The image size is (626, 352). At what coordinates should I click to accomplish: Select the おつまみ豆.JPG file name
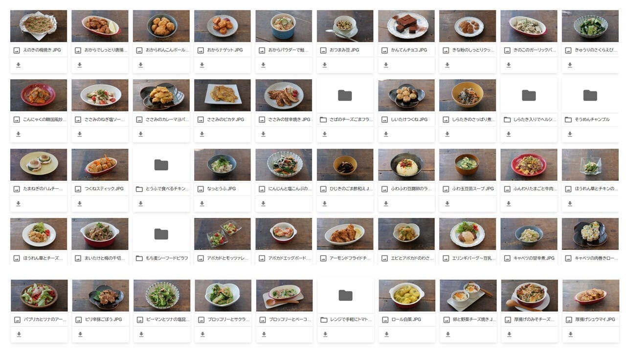tap(344, 50)
